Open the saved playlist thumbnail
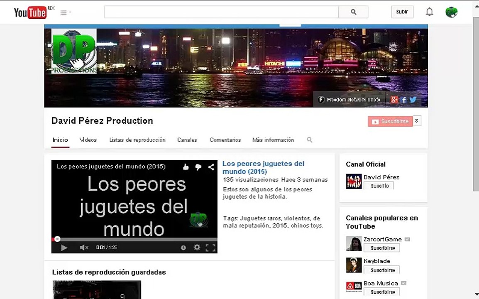The height and width of the screenshot is (299, 479). [97, 289]
